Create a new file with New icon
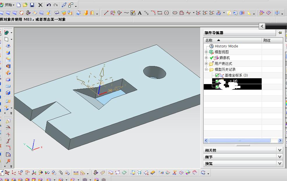 coord(19,5)
